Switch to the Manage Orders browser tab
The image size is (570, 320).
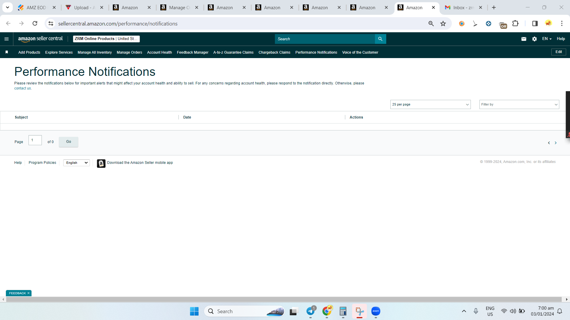[179, 8]
